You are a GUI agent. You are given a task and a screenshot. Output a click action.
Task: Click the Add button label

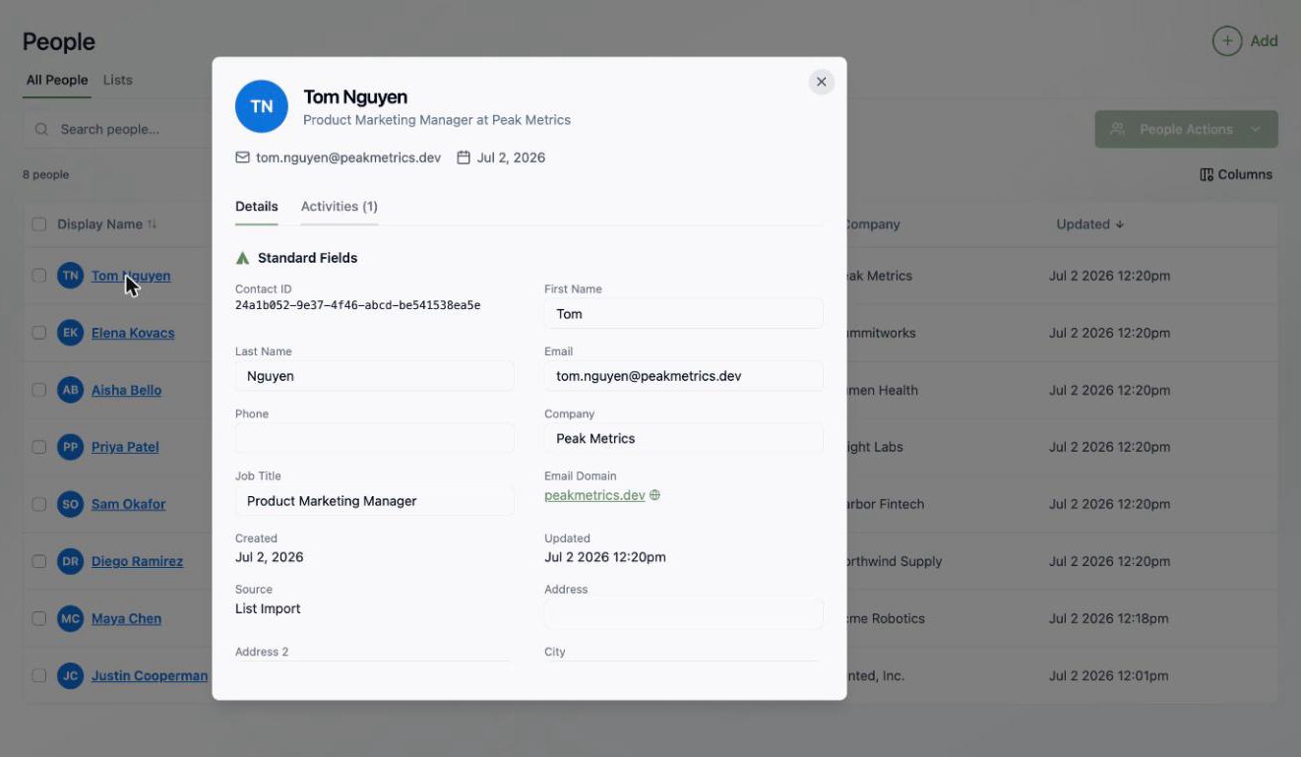coord(1264,41)
